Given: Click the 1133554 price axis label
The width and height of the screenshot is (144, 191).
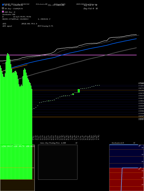Looking at the screenshot, I should 141,103.
